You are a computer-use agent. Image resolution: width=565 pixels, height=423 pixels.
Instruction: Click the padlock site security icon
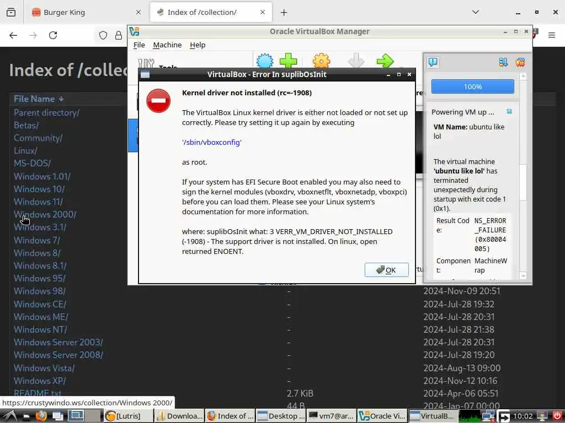coord(118,35)
